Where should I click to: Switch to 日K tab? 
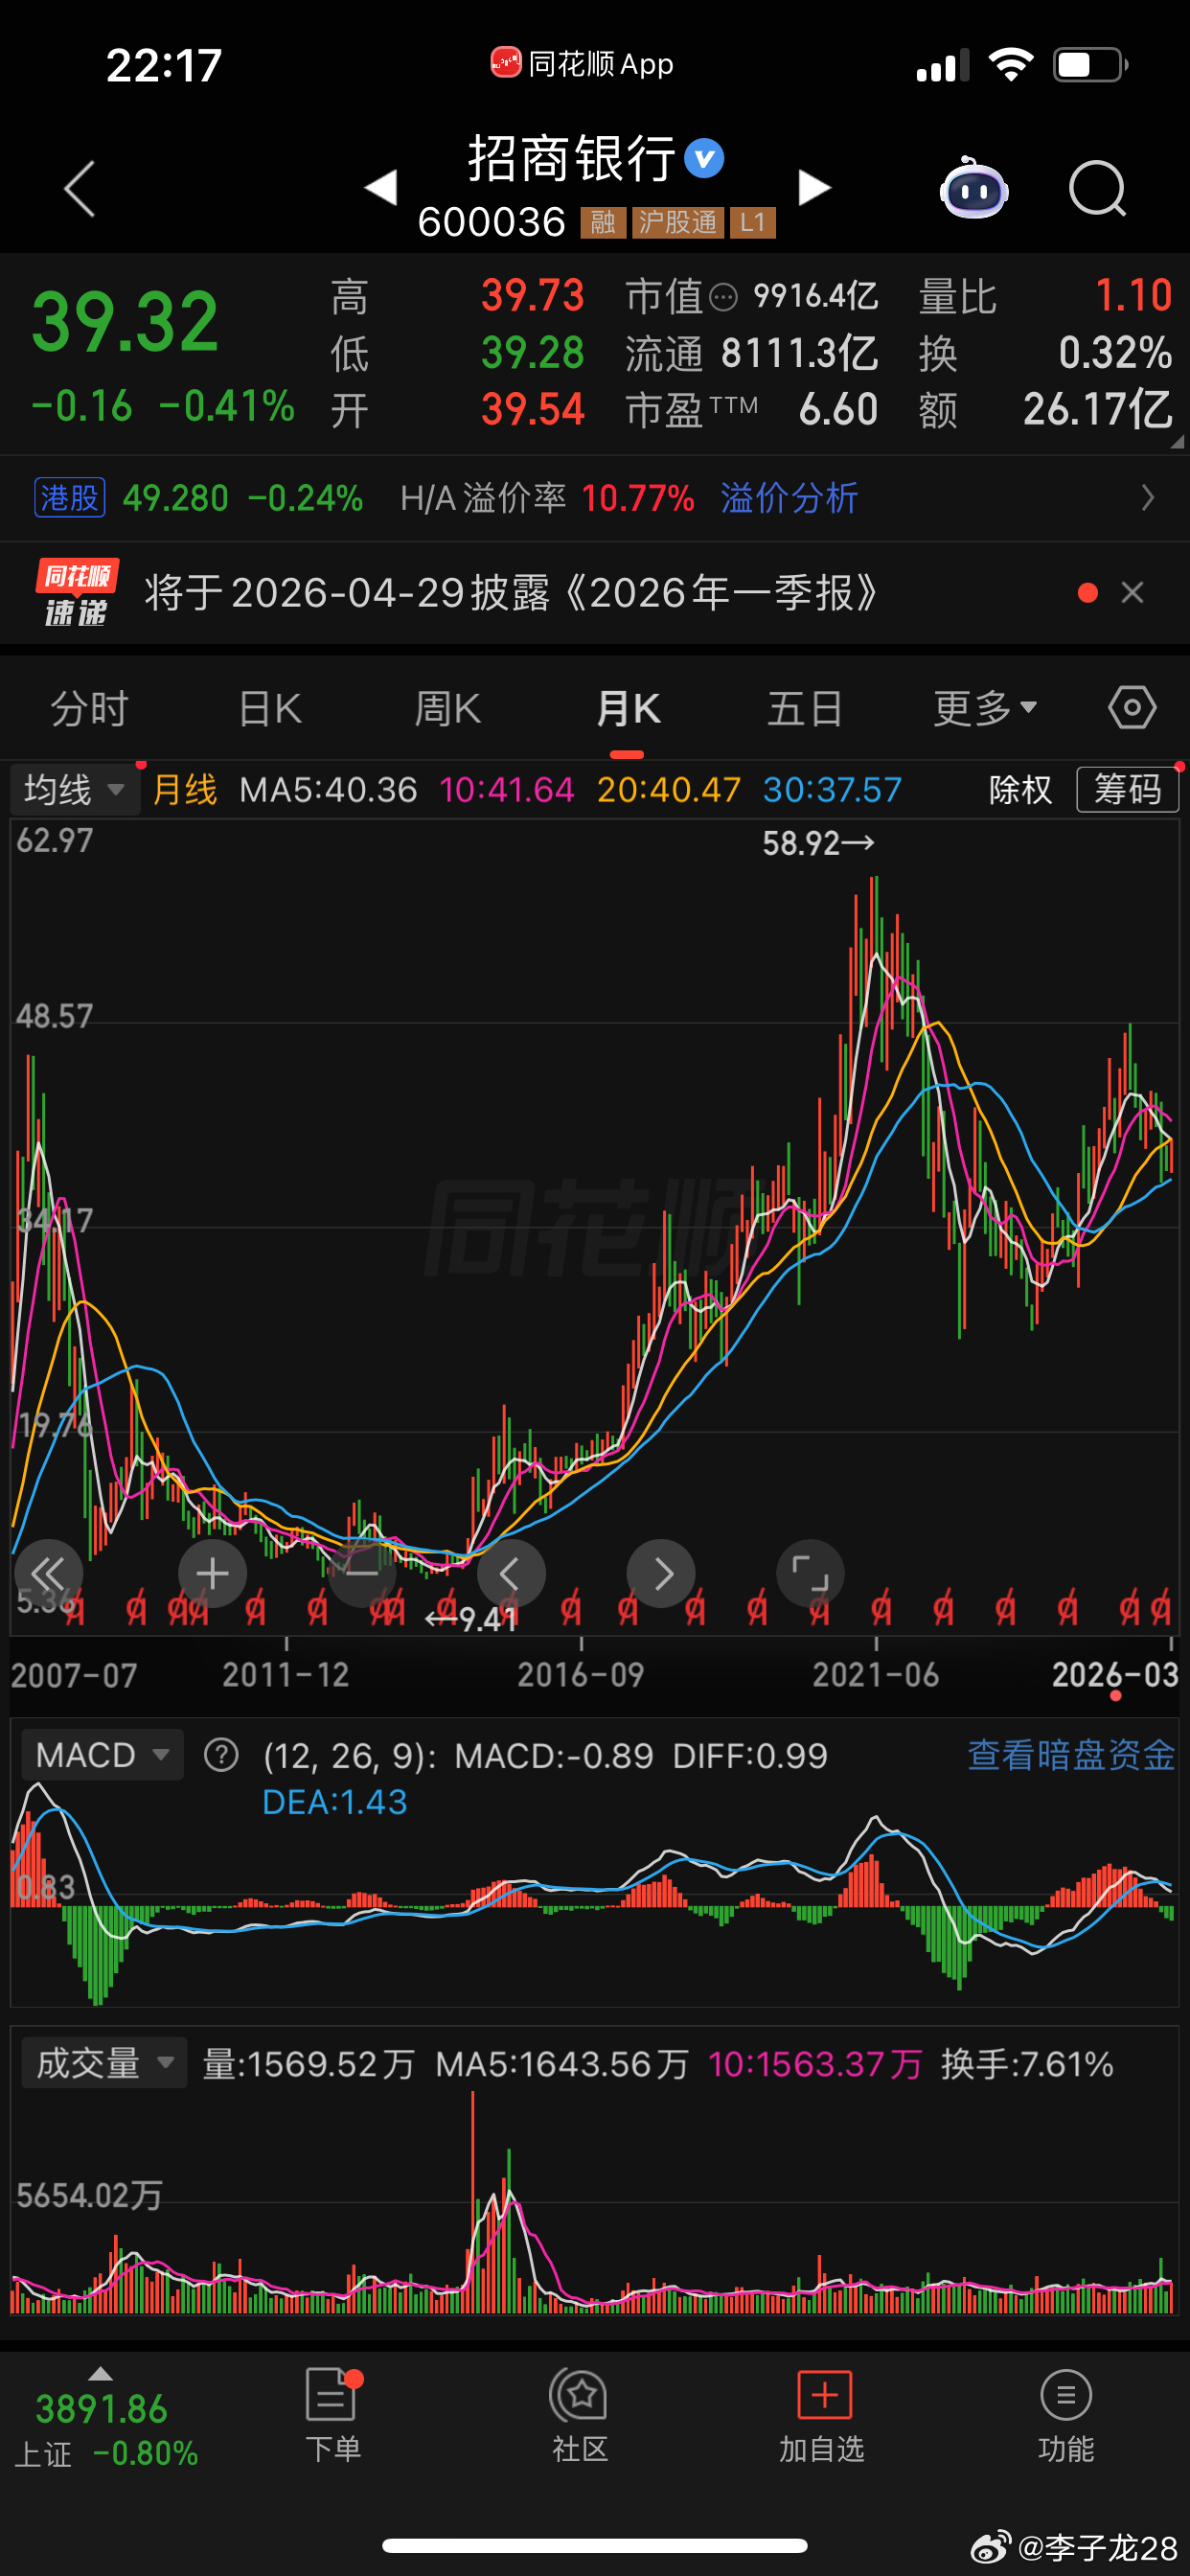[x=270, y=708]
